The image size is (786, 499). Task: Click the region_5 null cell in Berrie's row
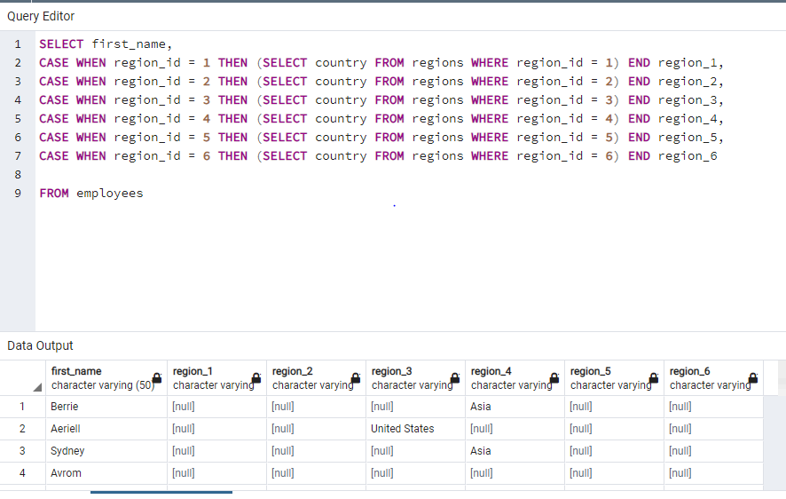point(614,407)
